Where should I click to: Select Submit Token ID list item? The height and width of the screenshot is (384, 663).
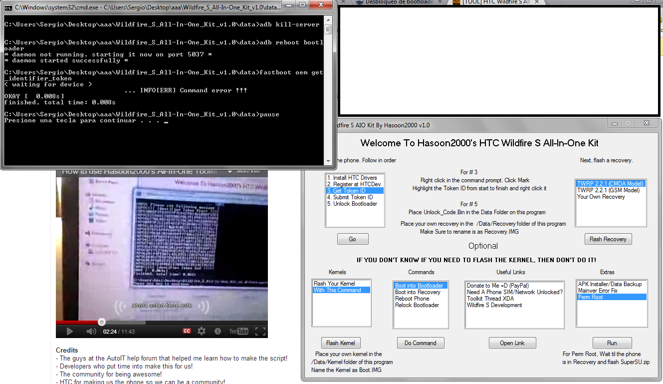click(355, 197)
